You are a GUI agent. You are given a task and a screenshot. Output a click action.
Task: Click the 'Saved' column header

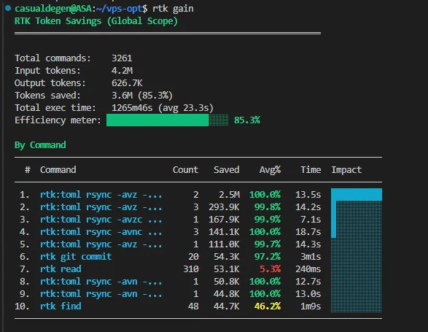[x=226, y=170]
